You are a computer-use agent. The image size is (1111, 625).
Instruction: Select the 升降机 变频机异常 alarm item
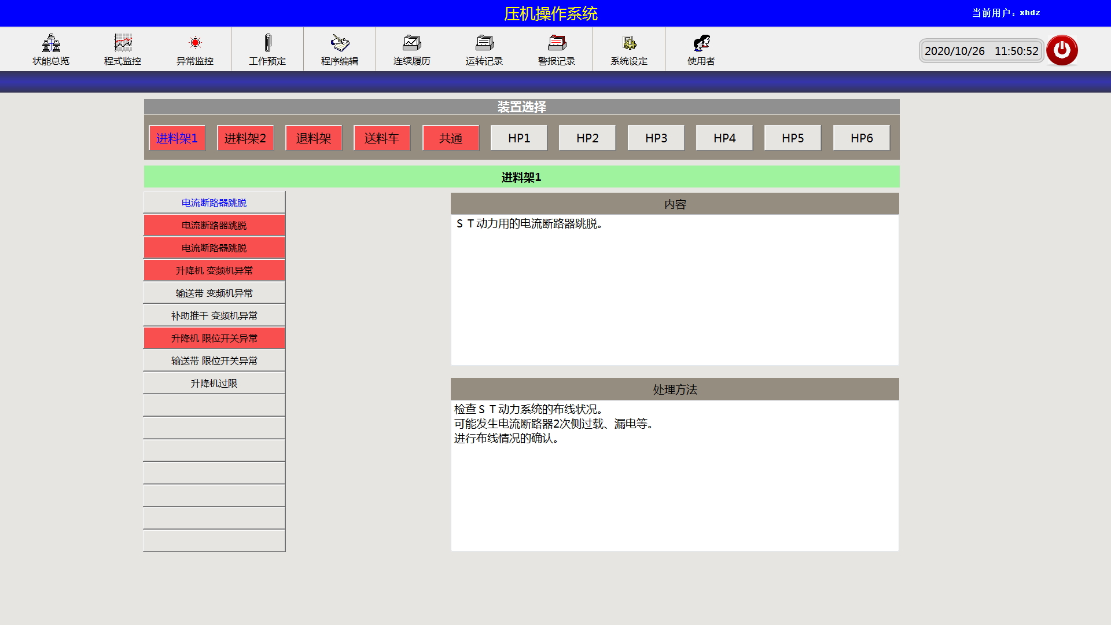pos(214,270)
